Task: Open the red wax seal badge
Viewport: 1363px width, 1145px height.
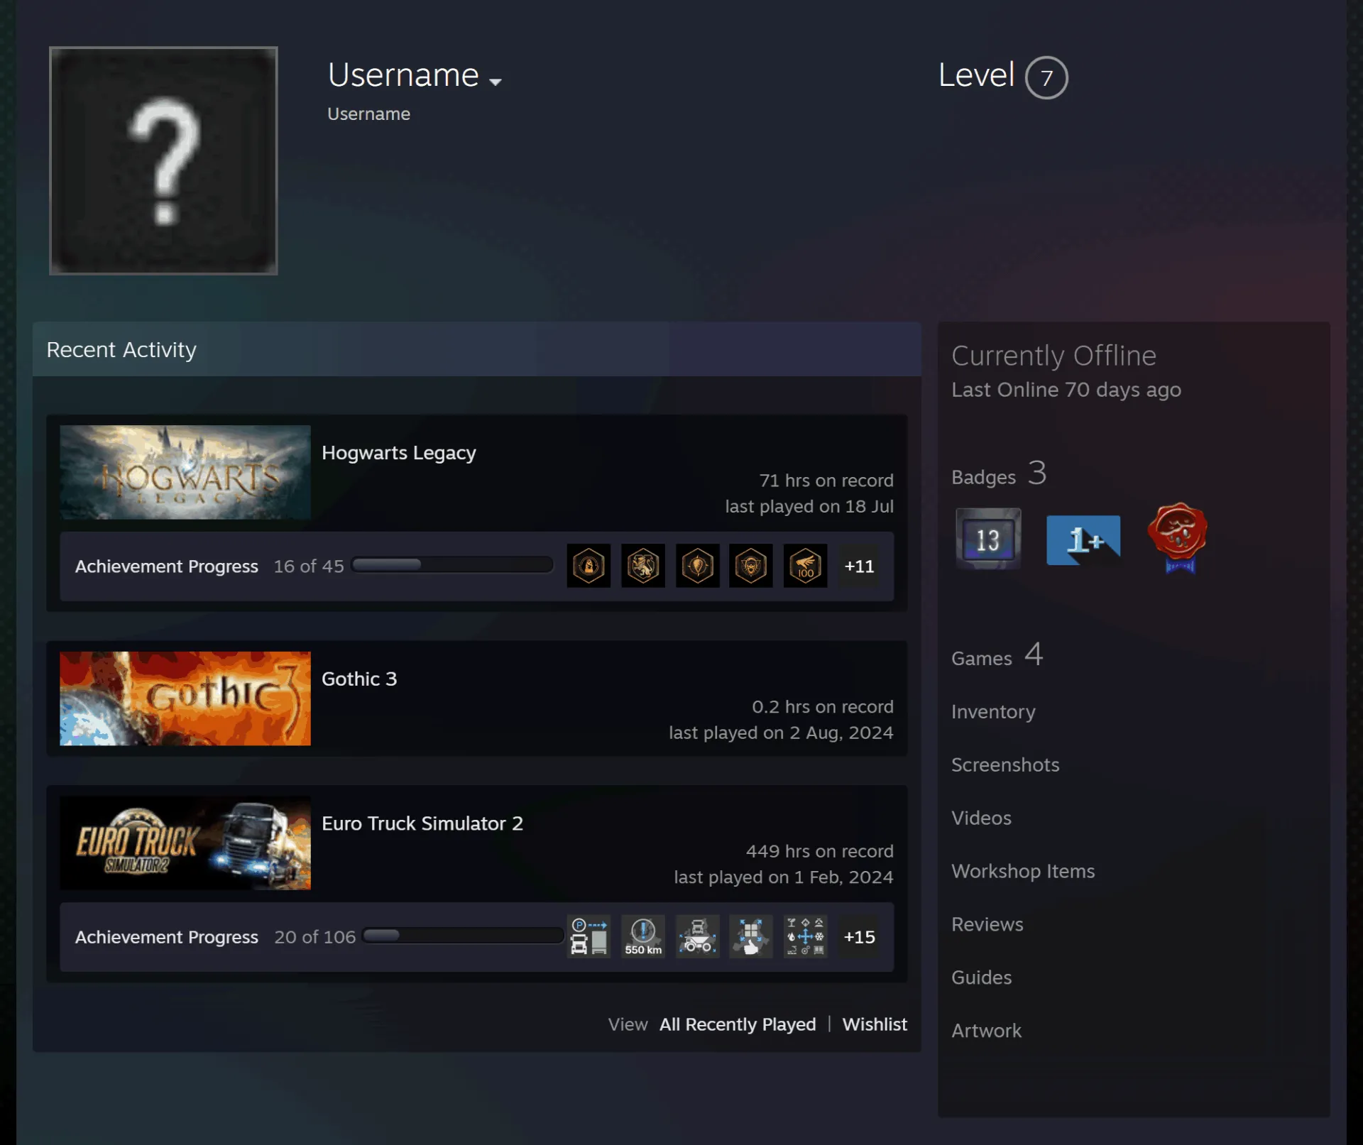Action: (x=1178, y=537)
